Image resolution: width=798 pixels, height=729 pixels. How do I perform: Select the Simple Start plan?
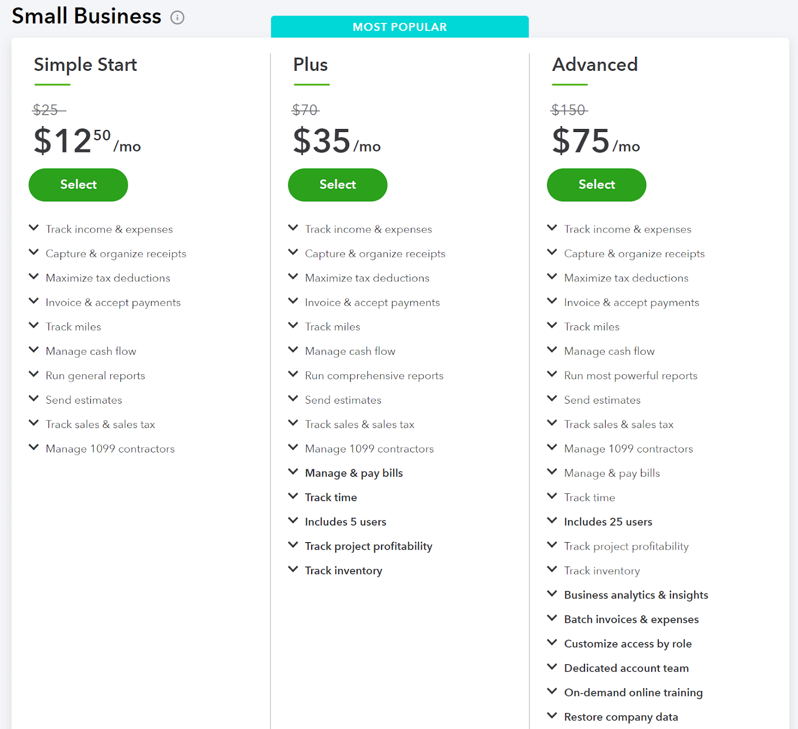(78, 185)
